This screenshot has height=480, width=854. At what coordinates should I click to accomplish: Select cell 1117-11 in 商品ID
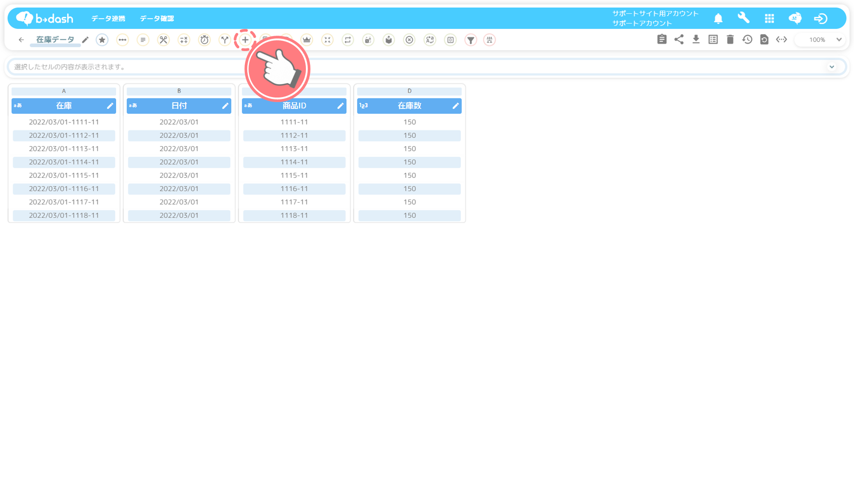294,202
